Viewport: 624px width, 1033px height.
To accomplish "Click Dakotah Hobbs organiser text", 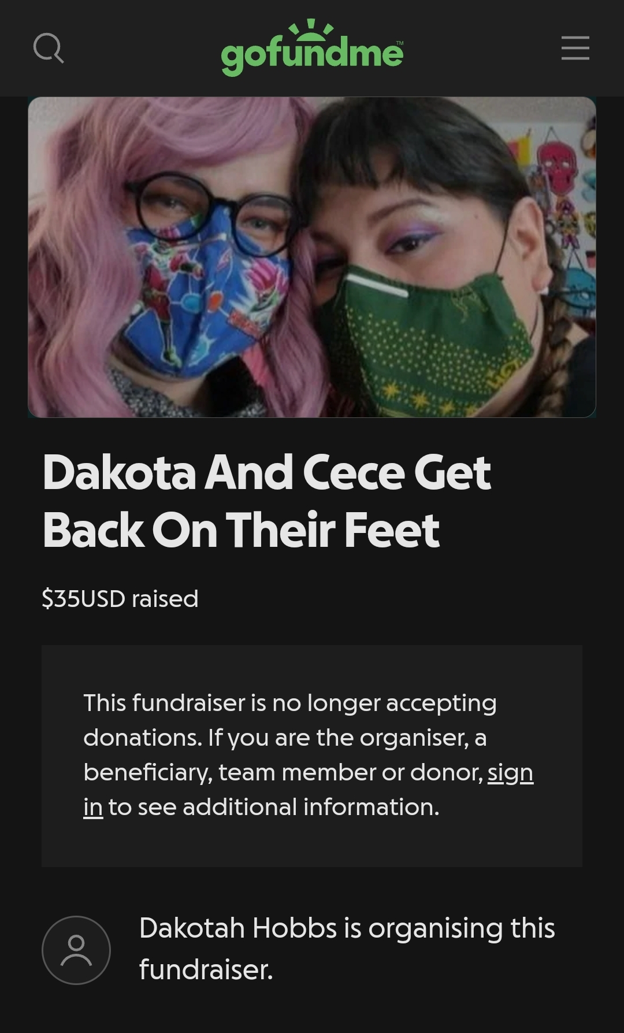I will click(x=347, y=949).
